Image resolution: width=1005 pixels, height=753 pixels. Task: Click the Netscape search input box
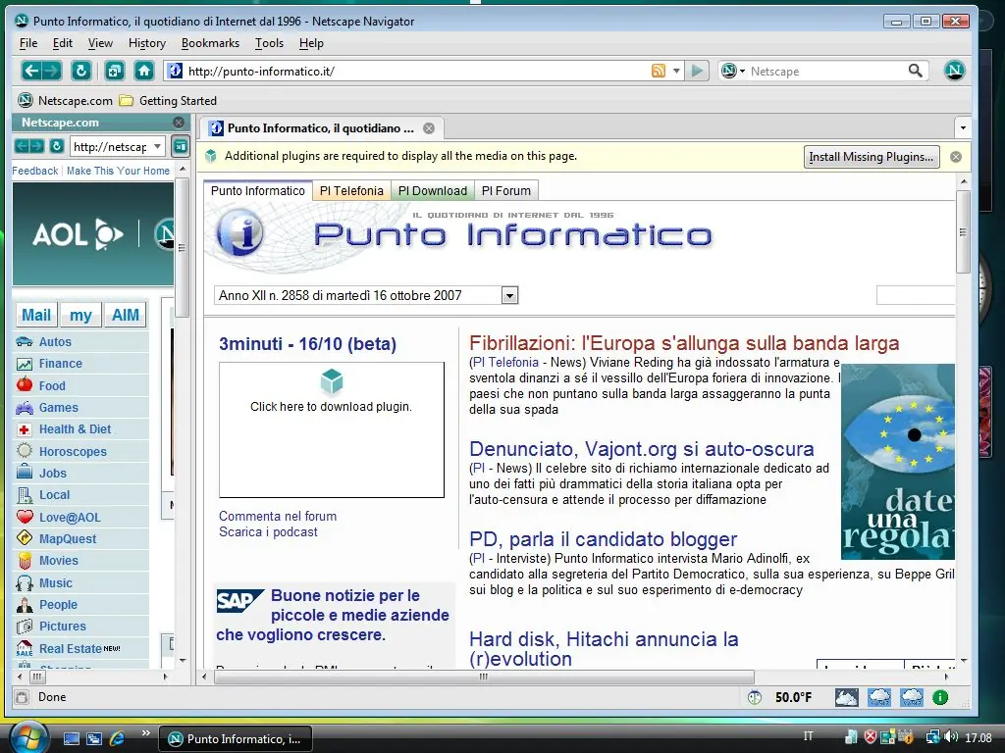click(x=826, y=71)
